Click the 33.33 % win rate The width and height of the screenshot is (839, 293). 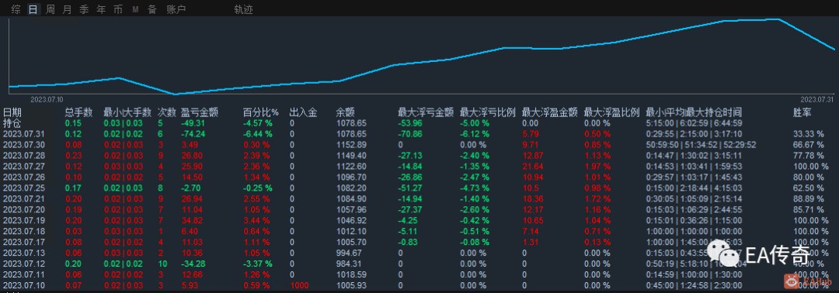(809, 134)
